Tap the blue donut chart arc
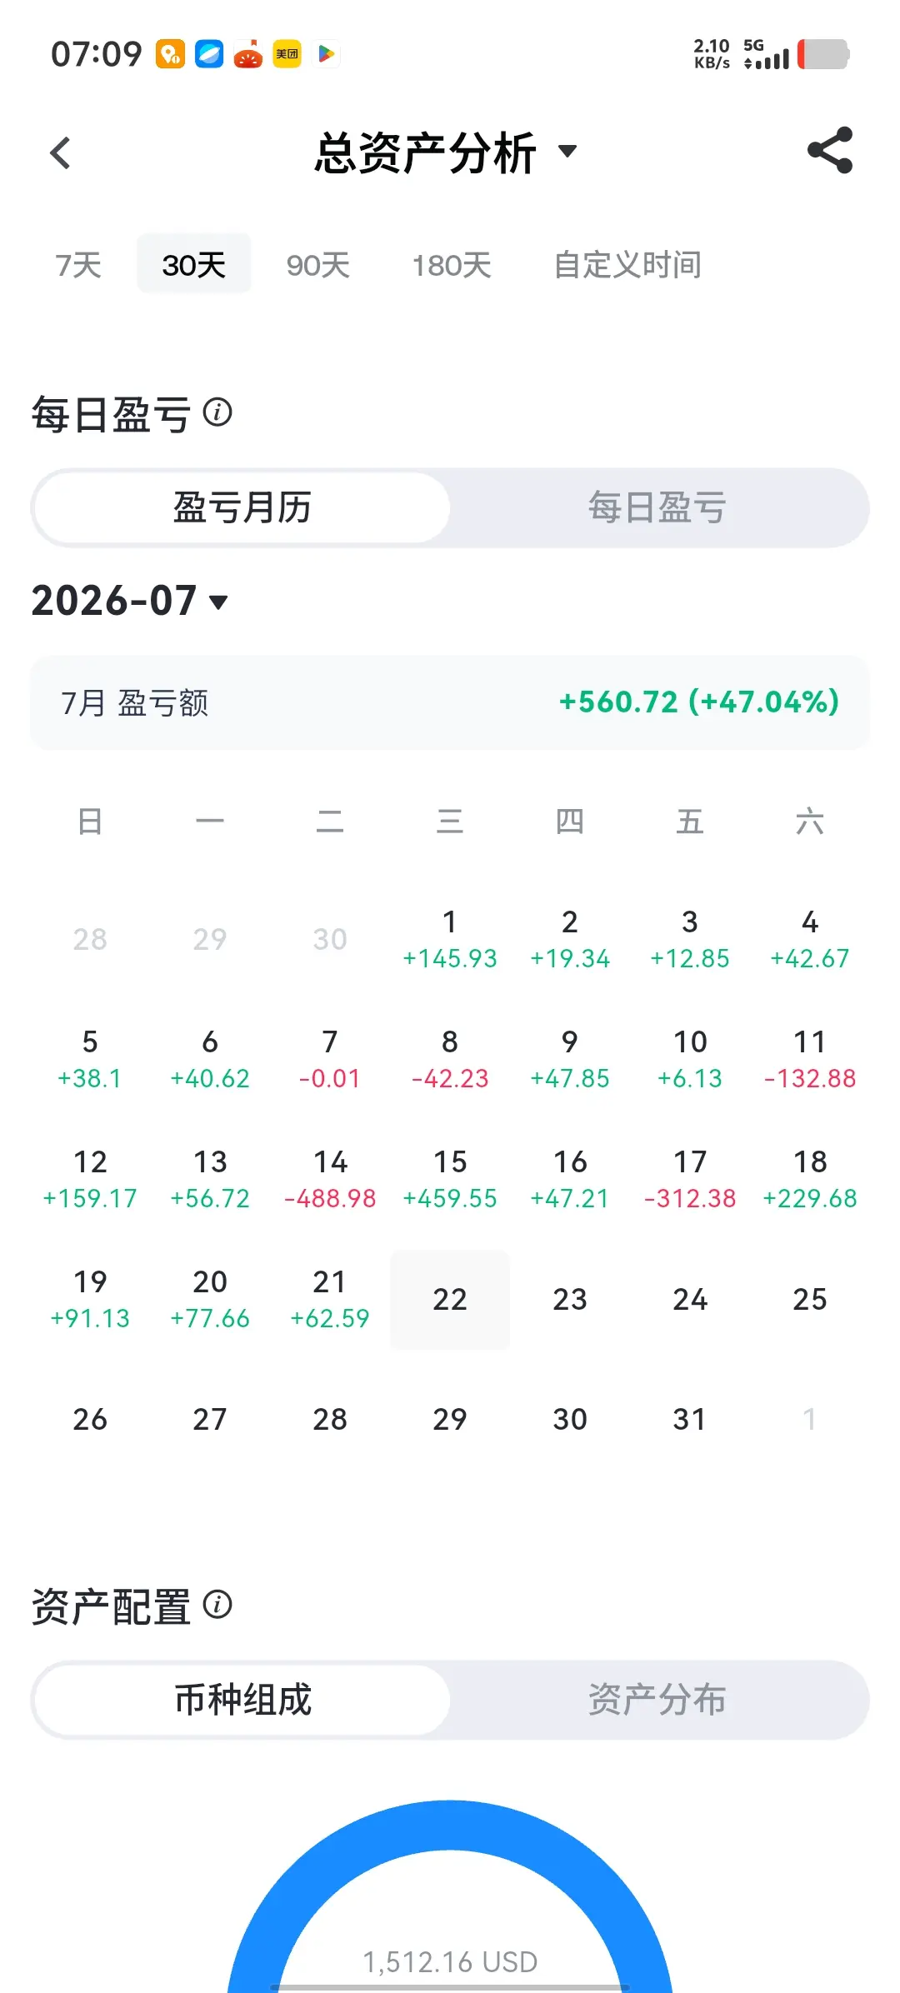900x1993 pixels. click(x=450, y=1826)
